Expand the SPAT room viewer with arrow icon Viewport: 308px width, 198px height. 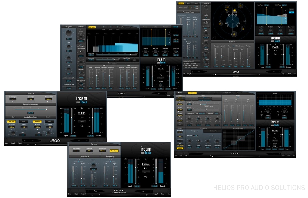pyautogui.click(x=214, y=37)
